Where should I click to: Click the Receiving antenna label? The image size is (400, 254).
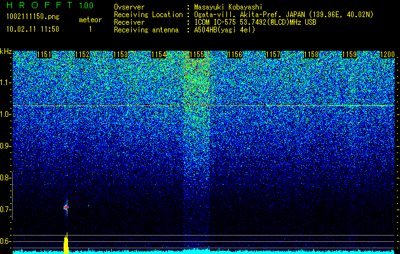pyautogui.click(x=146, y=30)
